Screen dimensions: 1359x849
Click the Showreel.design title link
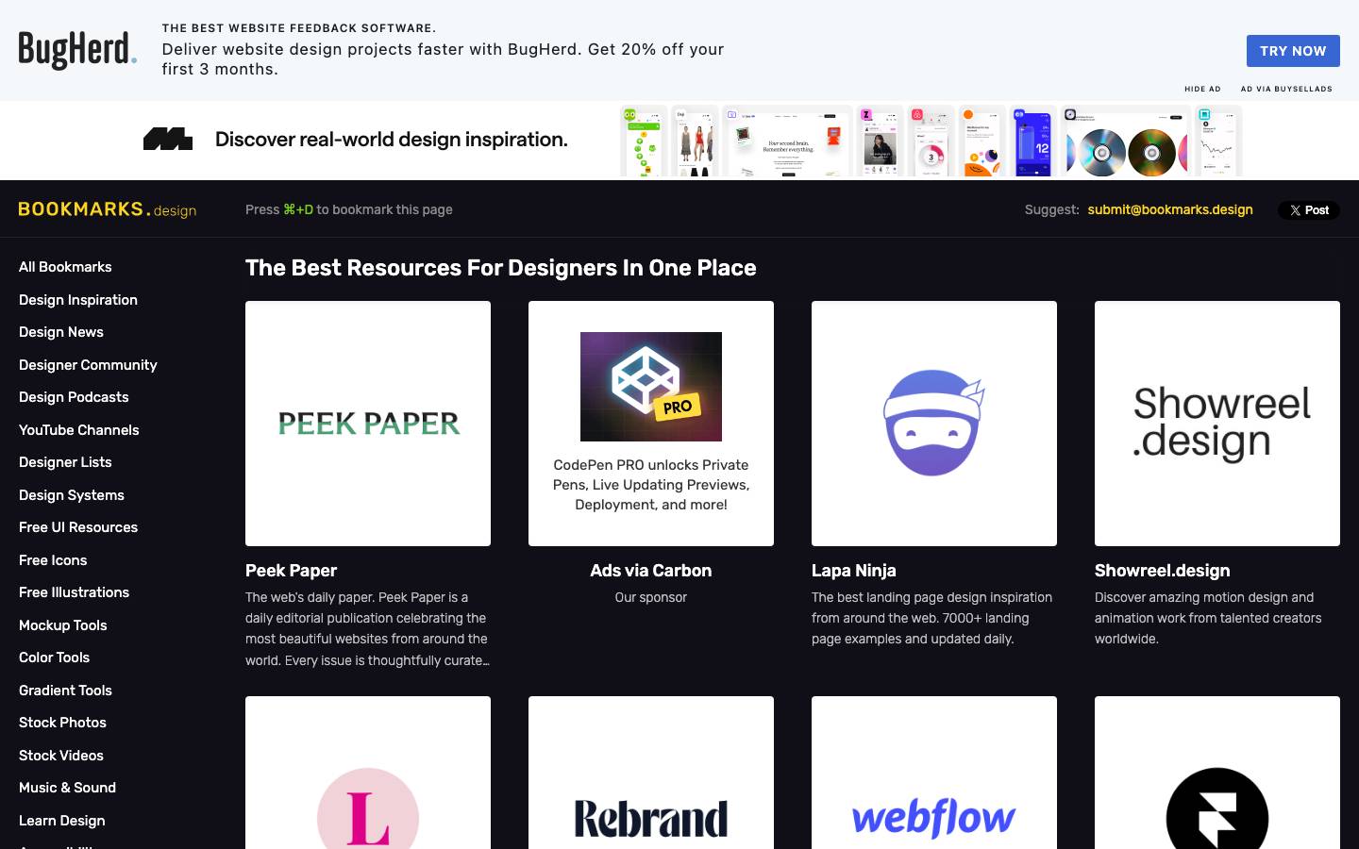coord(1163,571)
